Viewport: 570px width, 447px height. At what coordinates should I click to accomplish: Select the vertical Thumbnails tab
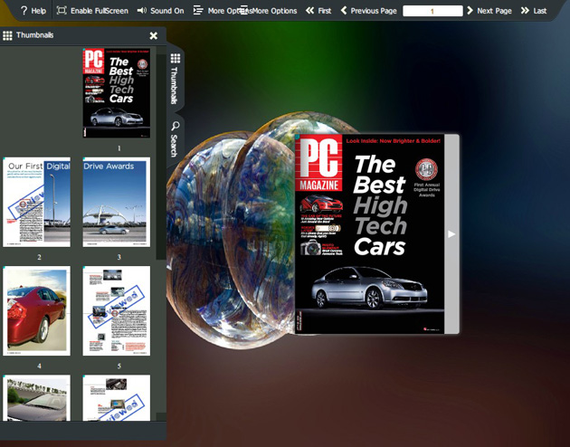click(x=176, y=79)
